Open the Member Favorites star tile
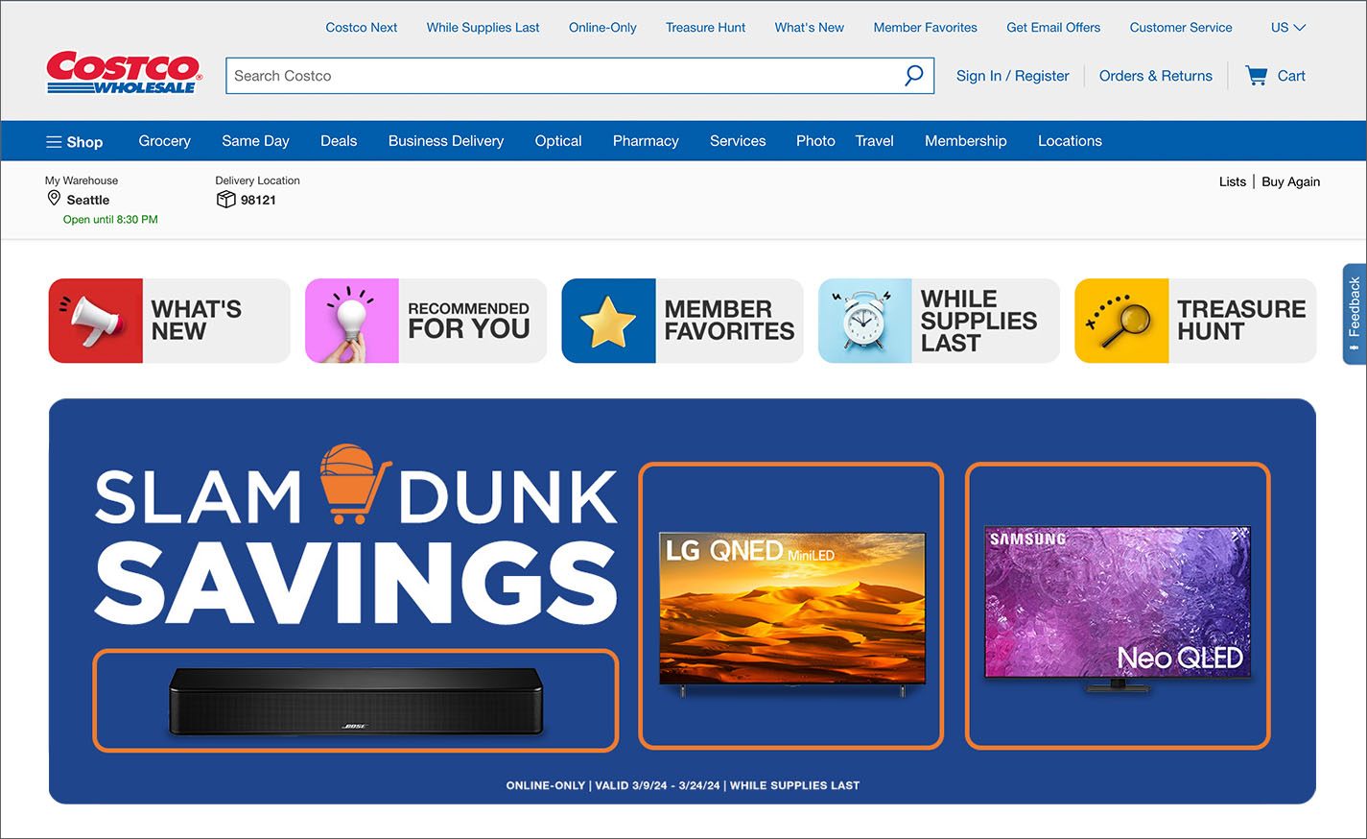 [x=682, y=321]
